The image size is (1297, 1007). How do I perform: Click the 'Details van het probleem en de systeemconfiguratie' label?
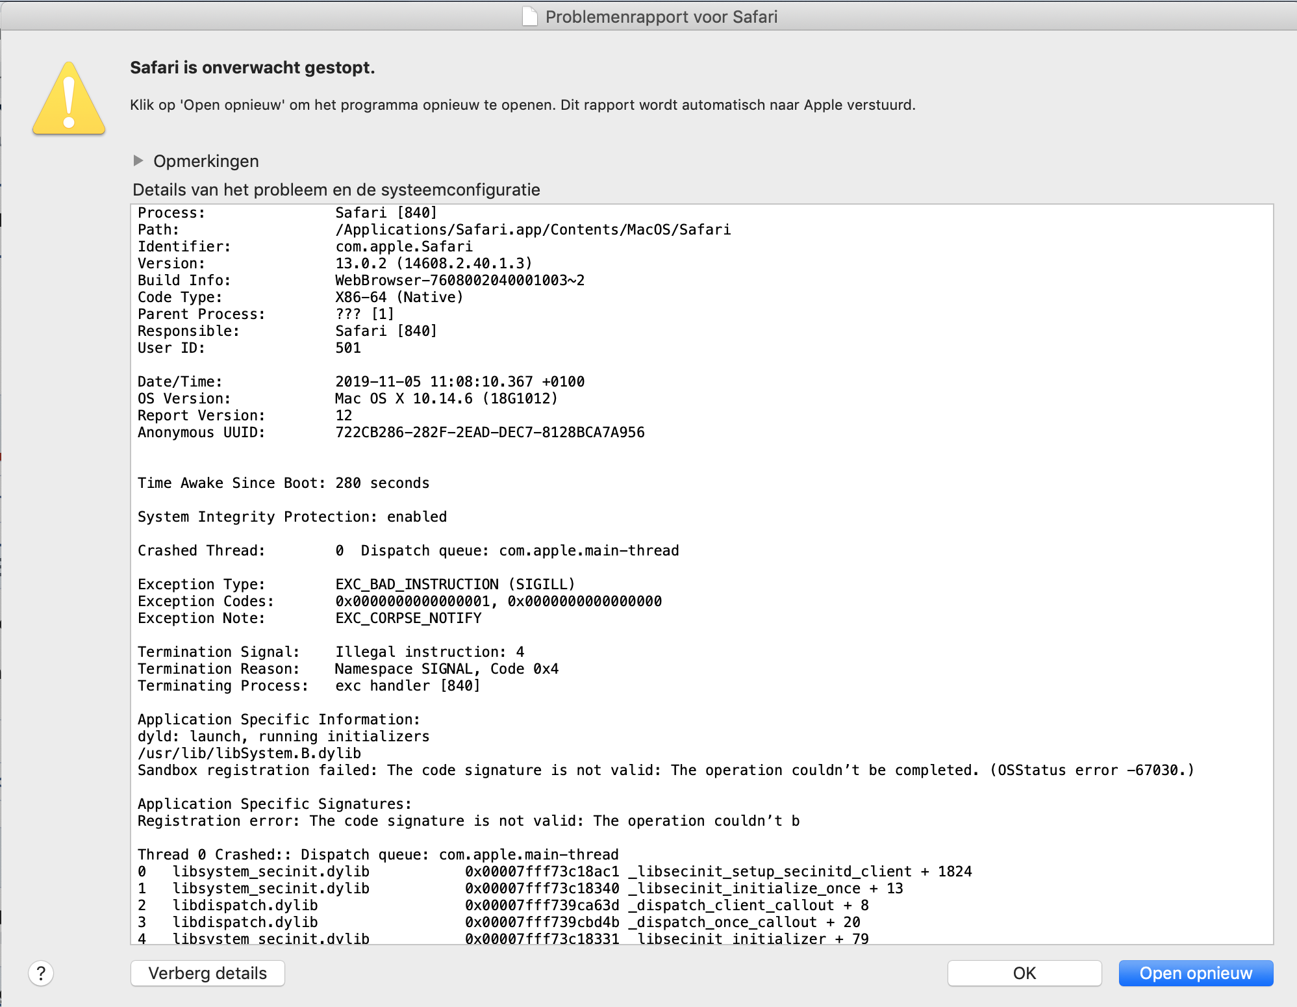(x=336, y=190)
